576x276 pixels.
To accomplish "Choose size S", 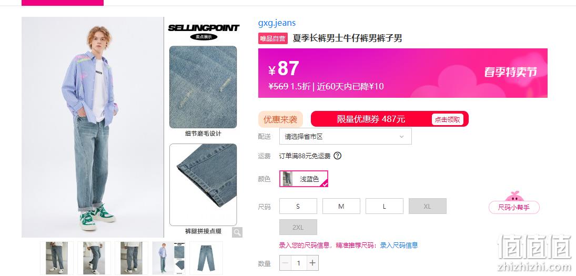I will [x=298, y=206].
